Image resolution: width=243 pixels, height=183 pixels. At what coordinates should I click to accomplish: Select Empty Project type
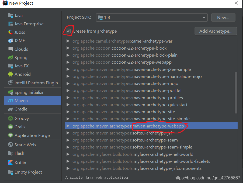[33, 172]
